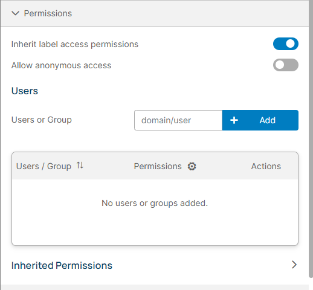The width and height of the screenshot is (313, 290).
Task: Click the domain/user input field
Action: click(x=178, y=120)
